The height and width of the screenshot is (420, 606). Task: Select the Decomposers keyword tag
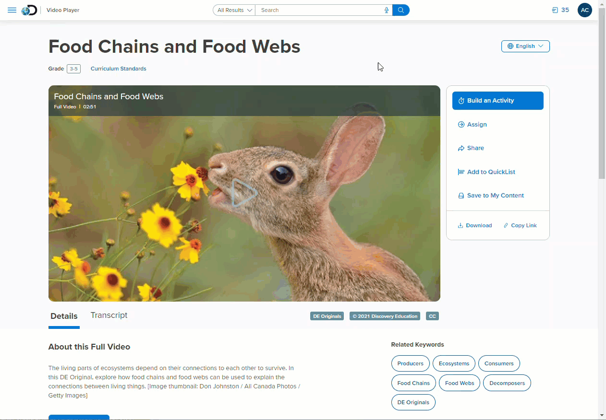[507, 383]
